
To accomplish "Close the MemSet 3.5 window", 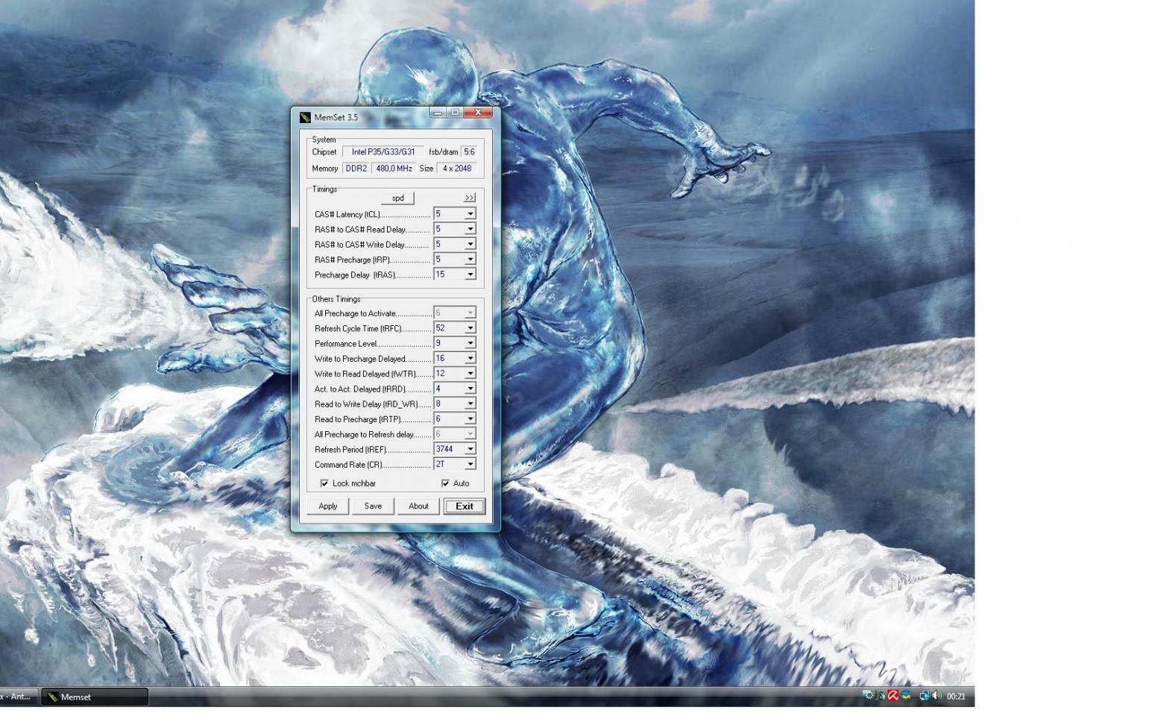I will [477, 113].
